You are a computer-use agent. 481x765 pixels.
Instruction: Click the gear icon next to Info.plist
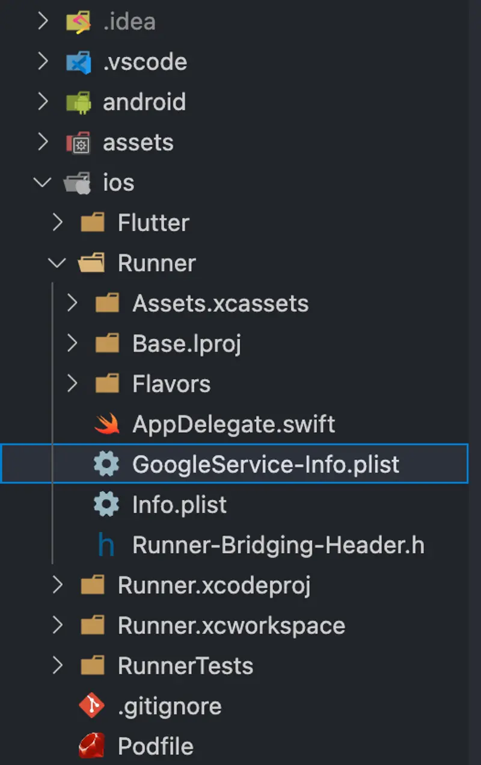[x=106, y=504]
